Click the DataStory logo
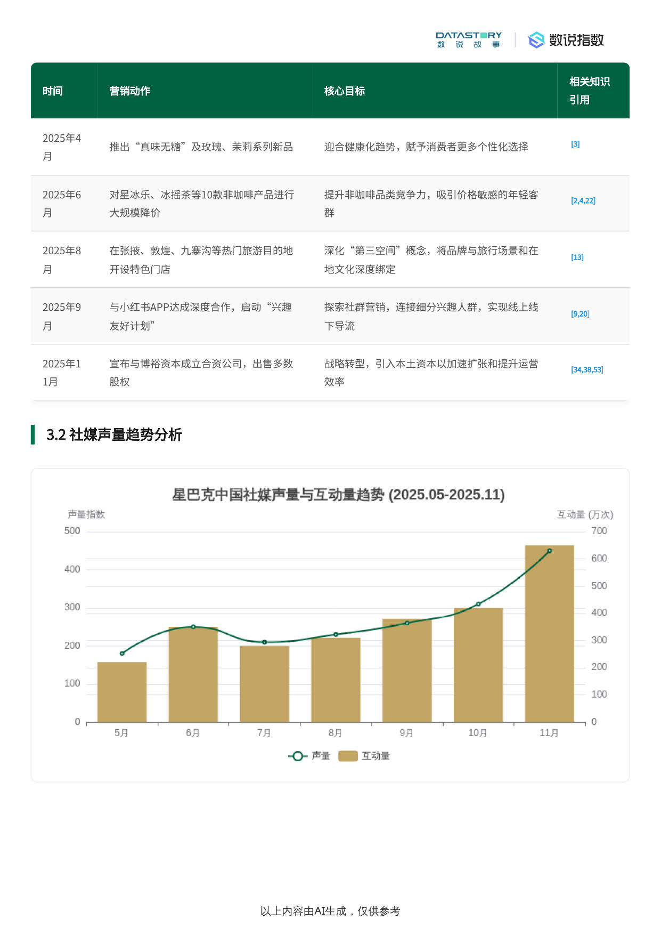The height and width of the screenshot is (936, 661). [468, 39]
